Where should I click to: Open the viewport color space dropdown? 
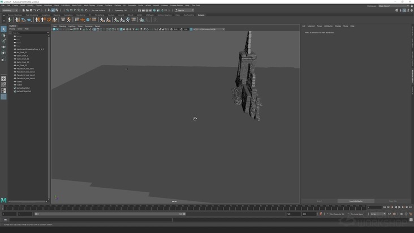(x=209, y=29)
